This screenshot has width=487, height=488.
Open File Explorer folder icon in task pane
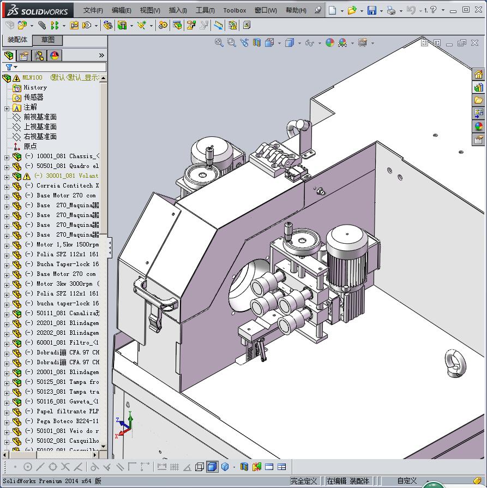[x=479, y=100]
